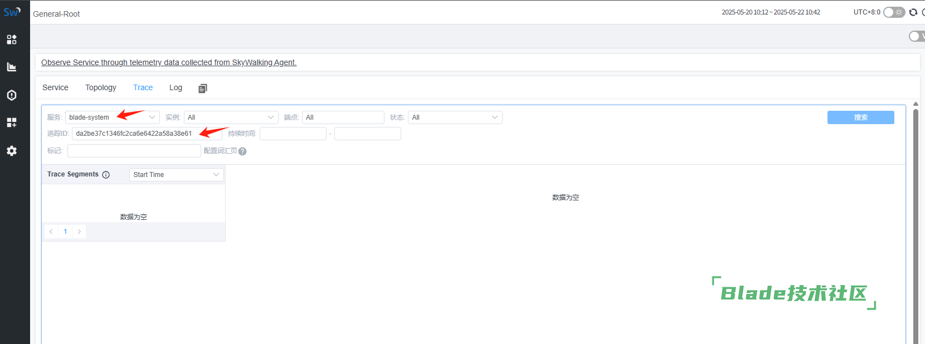Image resolution: width=925 pixels, height=344 pixels.
Task: Click the maximum 持续时间 input field
Action: [368, 134]
